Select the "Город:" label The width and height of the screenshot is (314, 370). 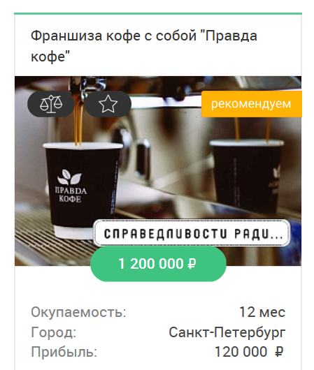coord(54,332)
